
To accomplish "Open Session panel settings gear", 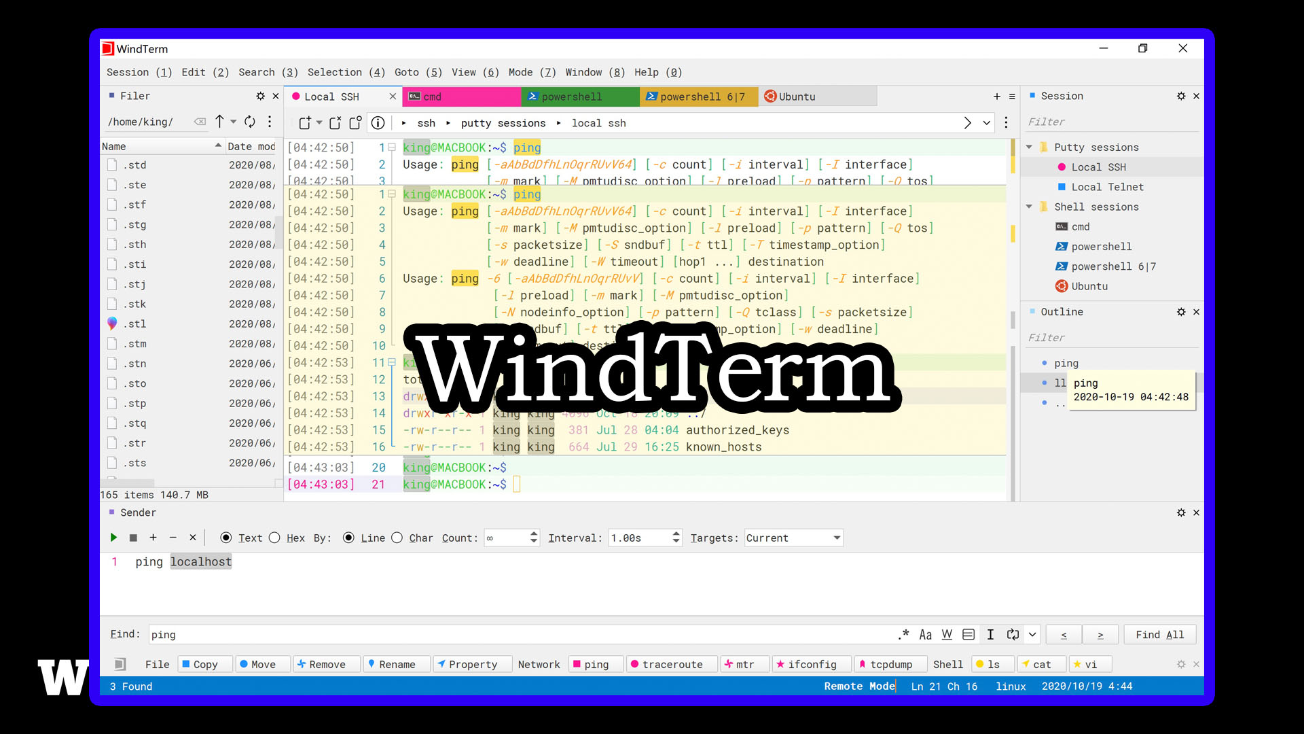I will [x=1181, y=96].
